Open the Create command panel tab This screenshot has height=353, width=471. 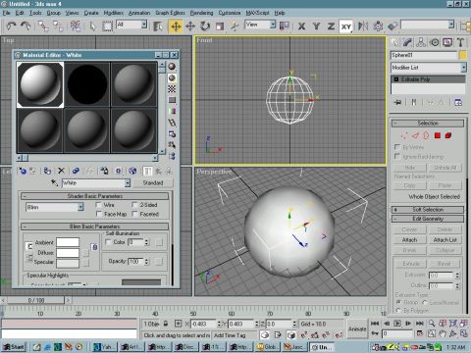tap(396, 42)
